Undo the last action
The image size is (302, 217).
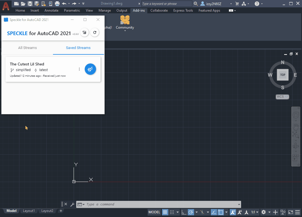point(64,3)
